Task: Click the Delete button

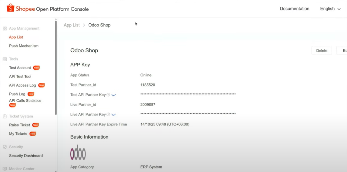Action: (322, 51)
